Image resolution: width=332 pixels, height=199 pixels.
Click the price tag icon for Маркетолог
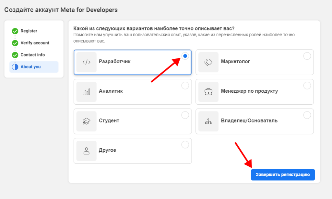(x=208, y=62)
